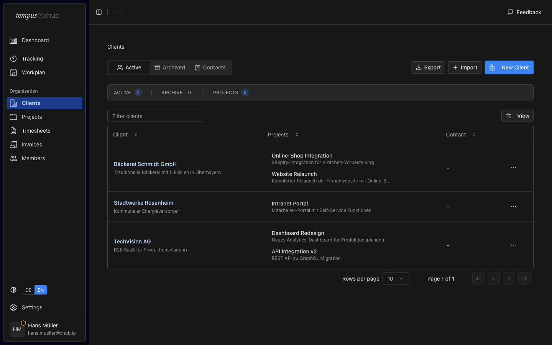The image size is (552, 345).
Task: Open Invoices in the sidebar
Action: pyautogui.click(x=32, y=145)
